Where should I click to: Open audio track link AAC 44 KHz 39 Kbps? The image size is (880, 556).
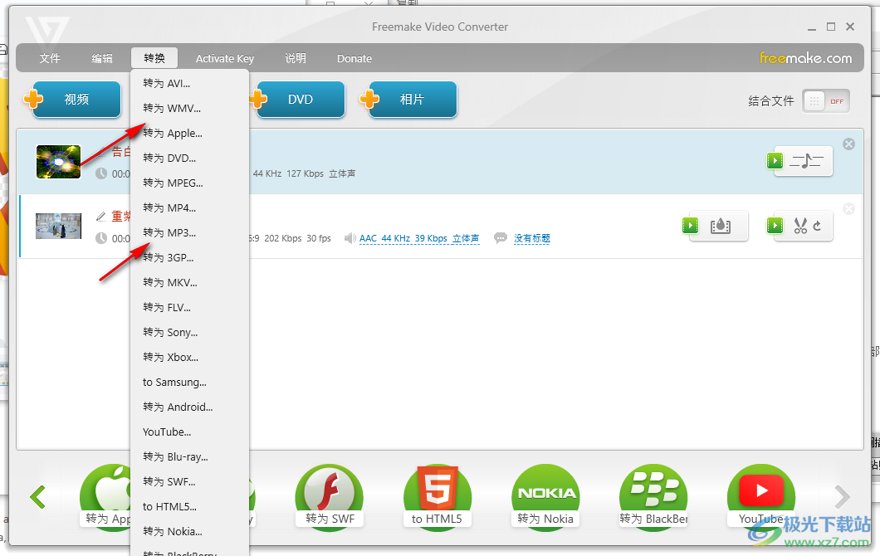[x=419, y=238]
